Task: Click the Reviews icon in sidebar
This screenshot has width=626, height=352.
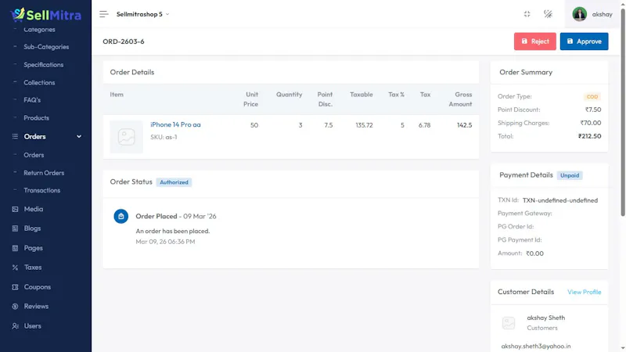Action: [15, 307]
